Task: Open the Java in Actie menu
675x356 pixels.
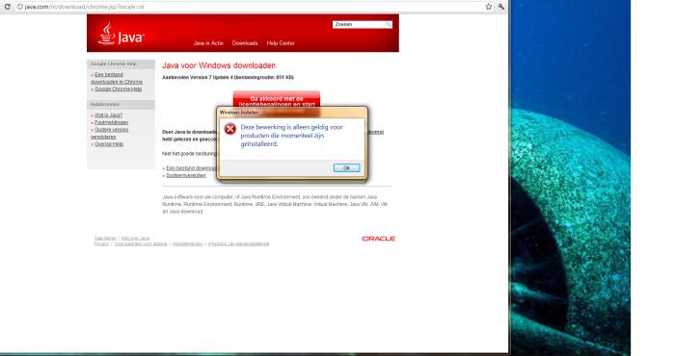Action: tap(208, 43)
